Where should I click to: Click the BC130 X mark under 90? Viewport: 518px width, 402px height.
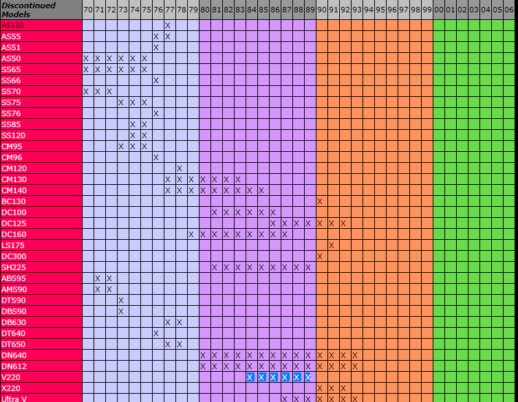coord(320,201)
